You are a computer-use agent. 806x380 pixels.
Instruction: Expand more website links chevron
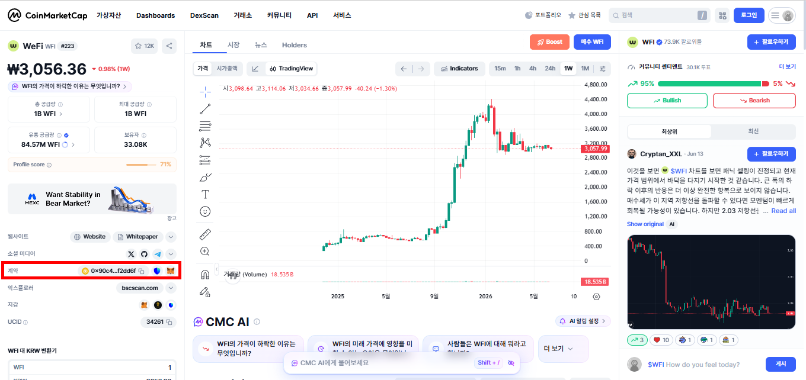coord(171,237)
